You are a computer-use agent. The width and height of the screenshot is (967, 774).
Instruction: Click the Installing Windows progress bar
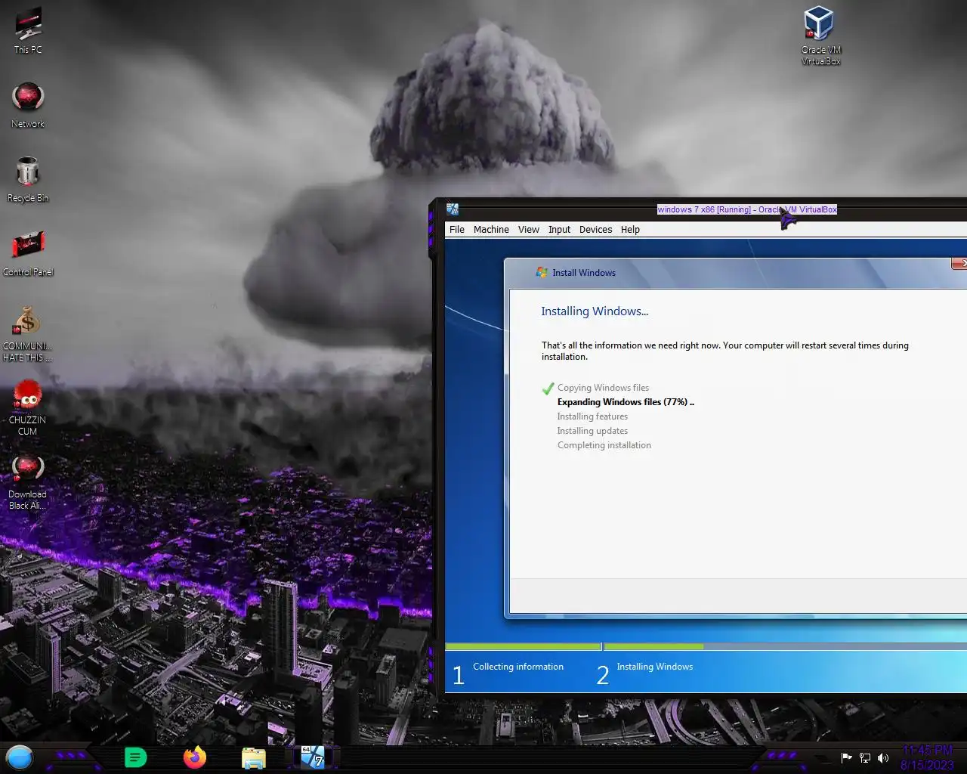[x=785, y=647]
